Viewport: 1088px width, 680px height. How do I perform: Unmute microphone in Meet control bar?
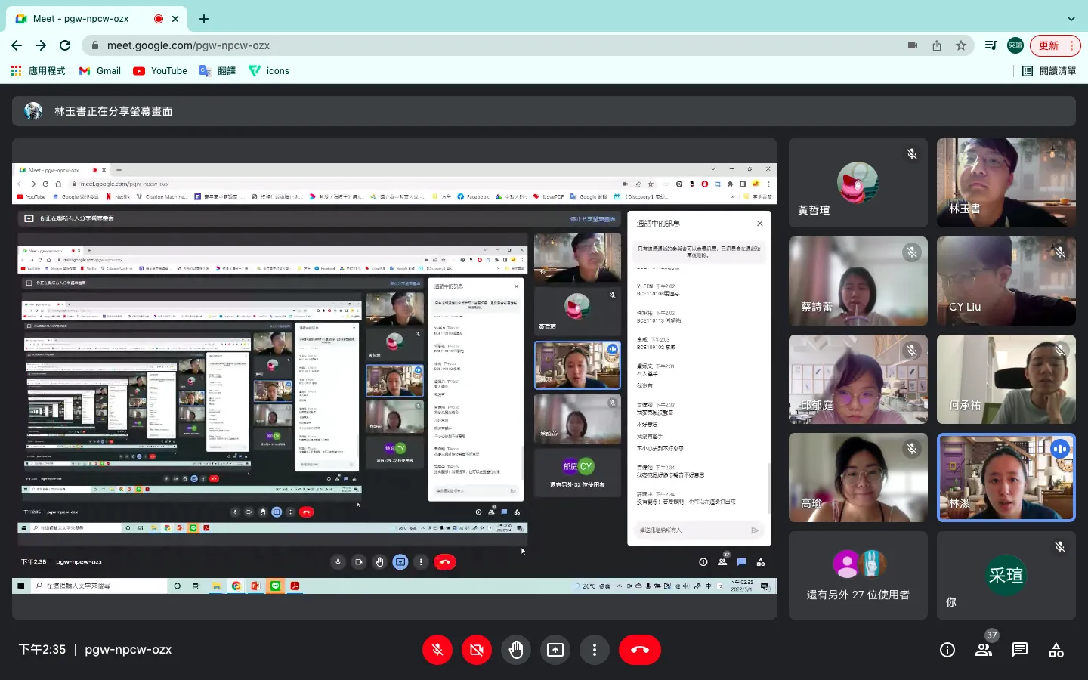[x=437, y=650]
